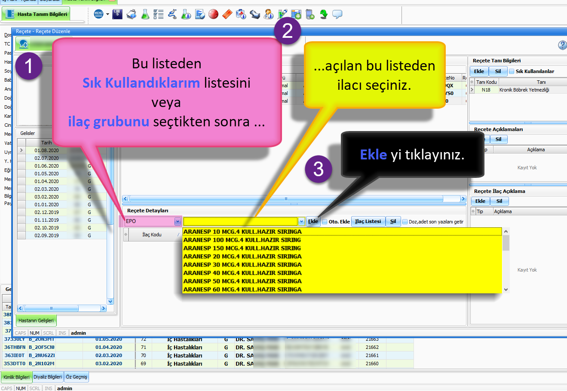Click the orange ticket icon
Image resolution: width=567 pixels, height=391 pixels.
point(227,14)
